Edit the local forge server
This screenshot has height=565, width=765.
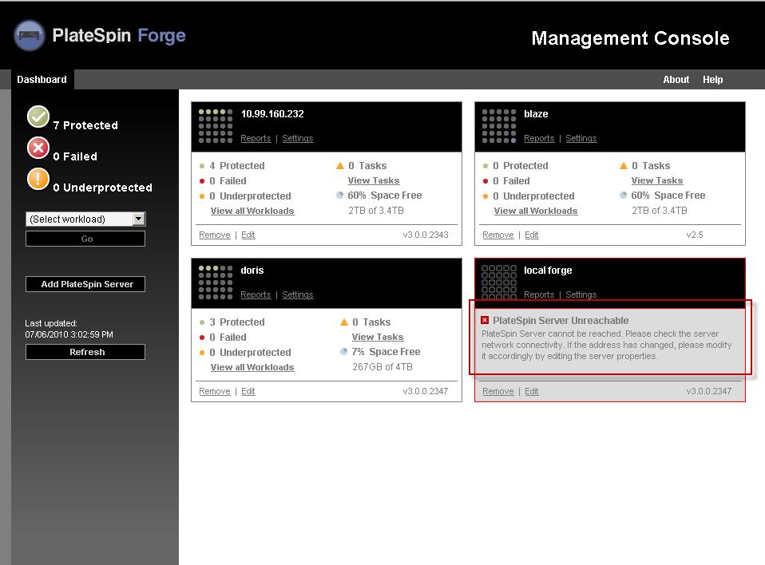click(531, 392)
